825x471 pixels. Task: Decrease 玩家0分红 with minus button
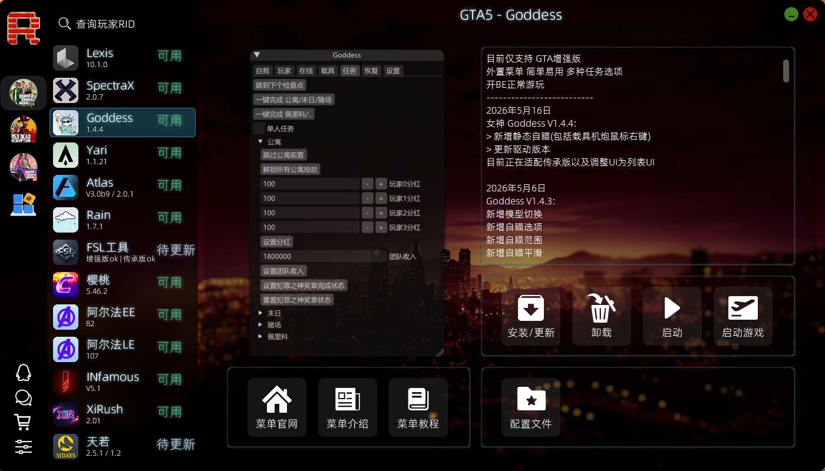click(367, 184)
